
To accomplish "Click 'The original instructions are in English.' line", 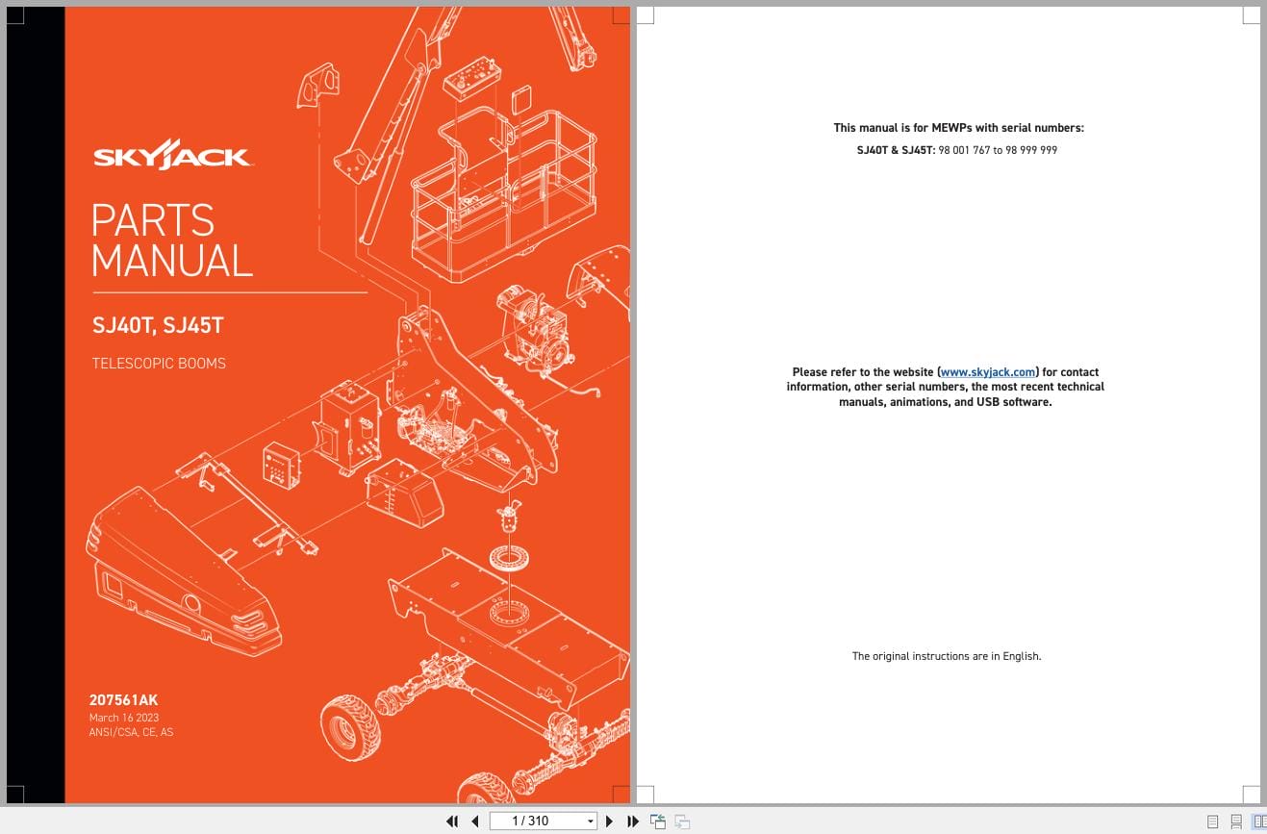I will (x=947, y=656).
